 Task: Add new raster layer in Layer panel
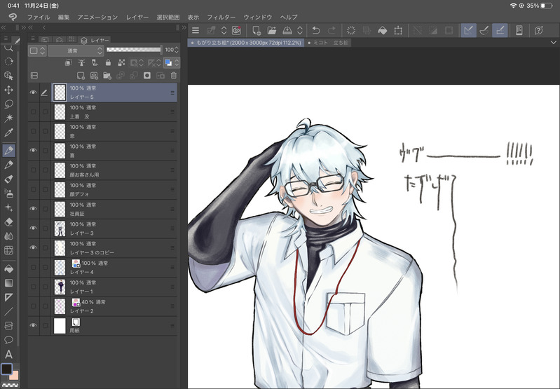tap(81, 76)
